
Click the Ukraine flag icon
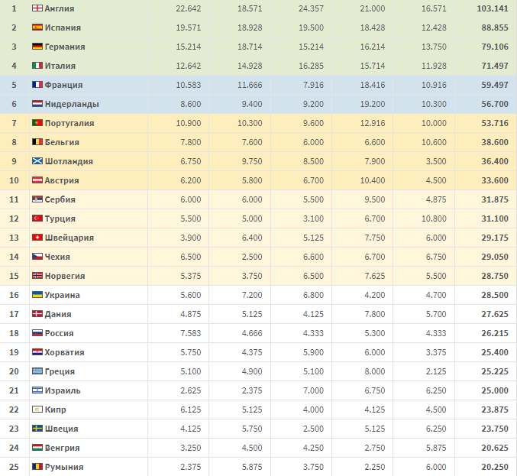click(x=37, y=295)
